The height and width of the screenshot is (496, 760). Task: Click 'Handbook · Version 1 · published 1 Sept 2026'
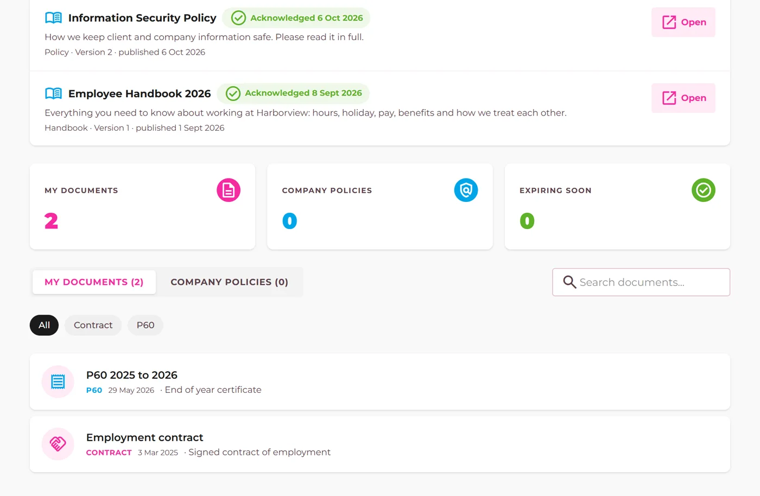[x=135, y=128]
